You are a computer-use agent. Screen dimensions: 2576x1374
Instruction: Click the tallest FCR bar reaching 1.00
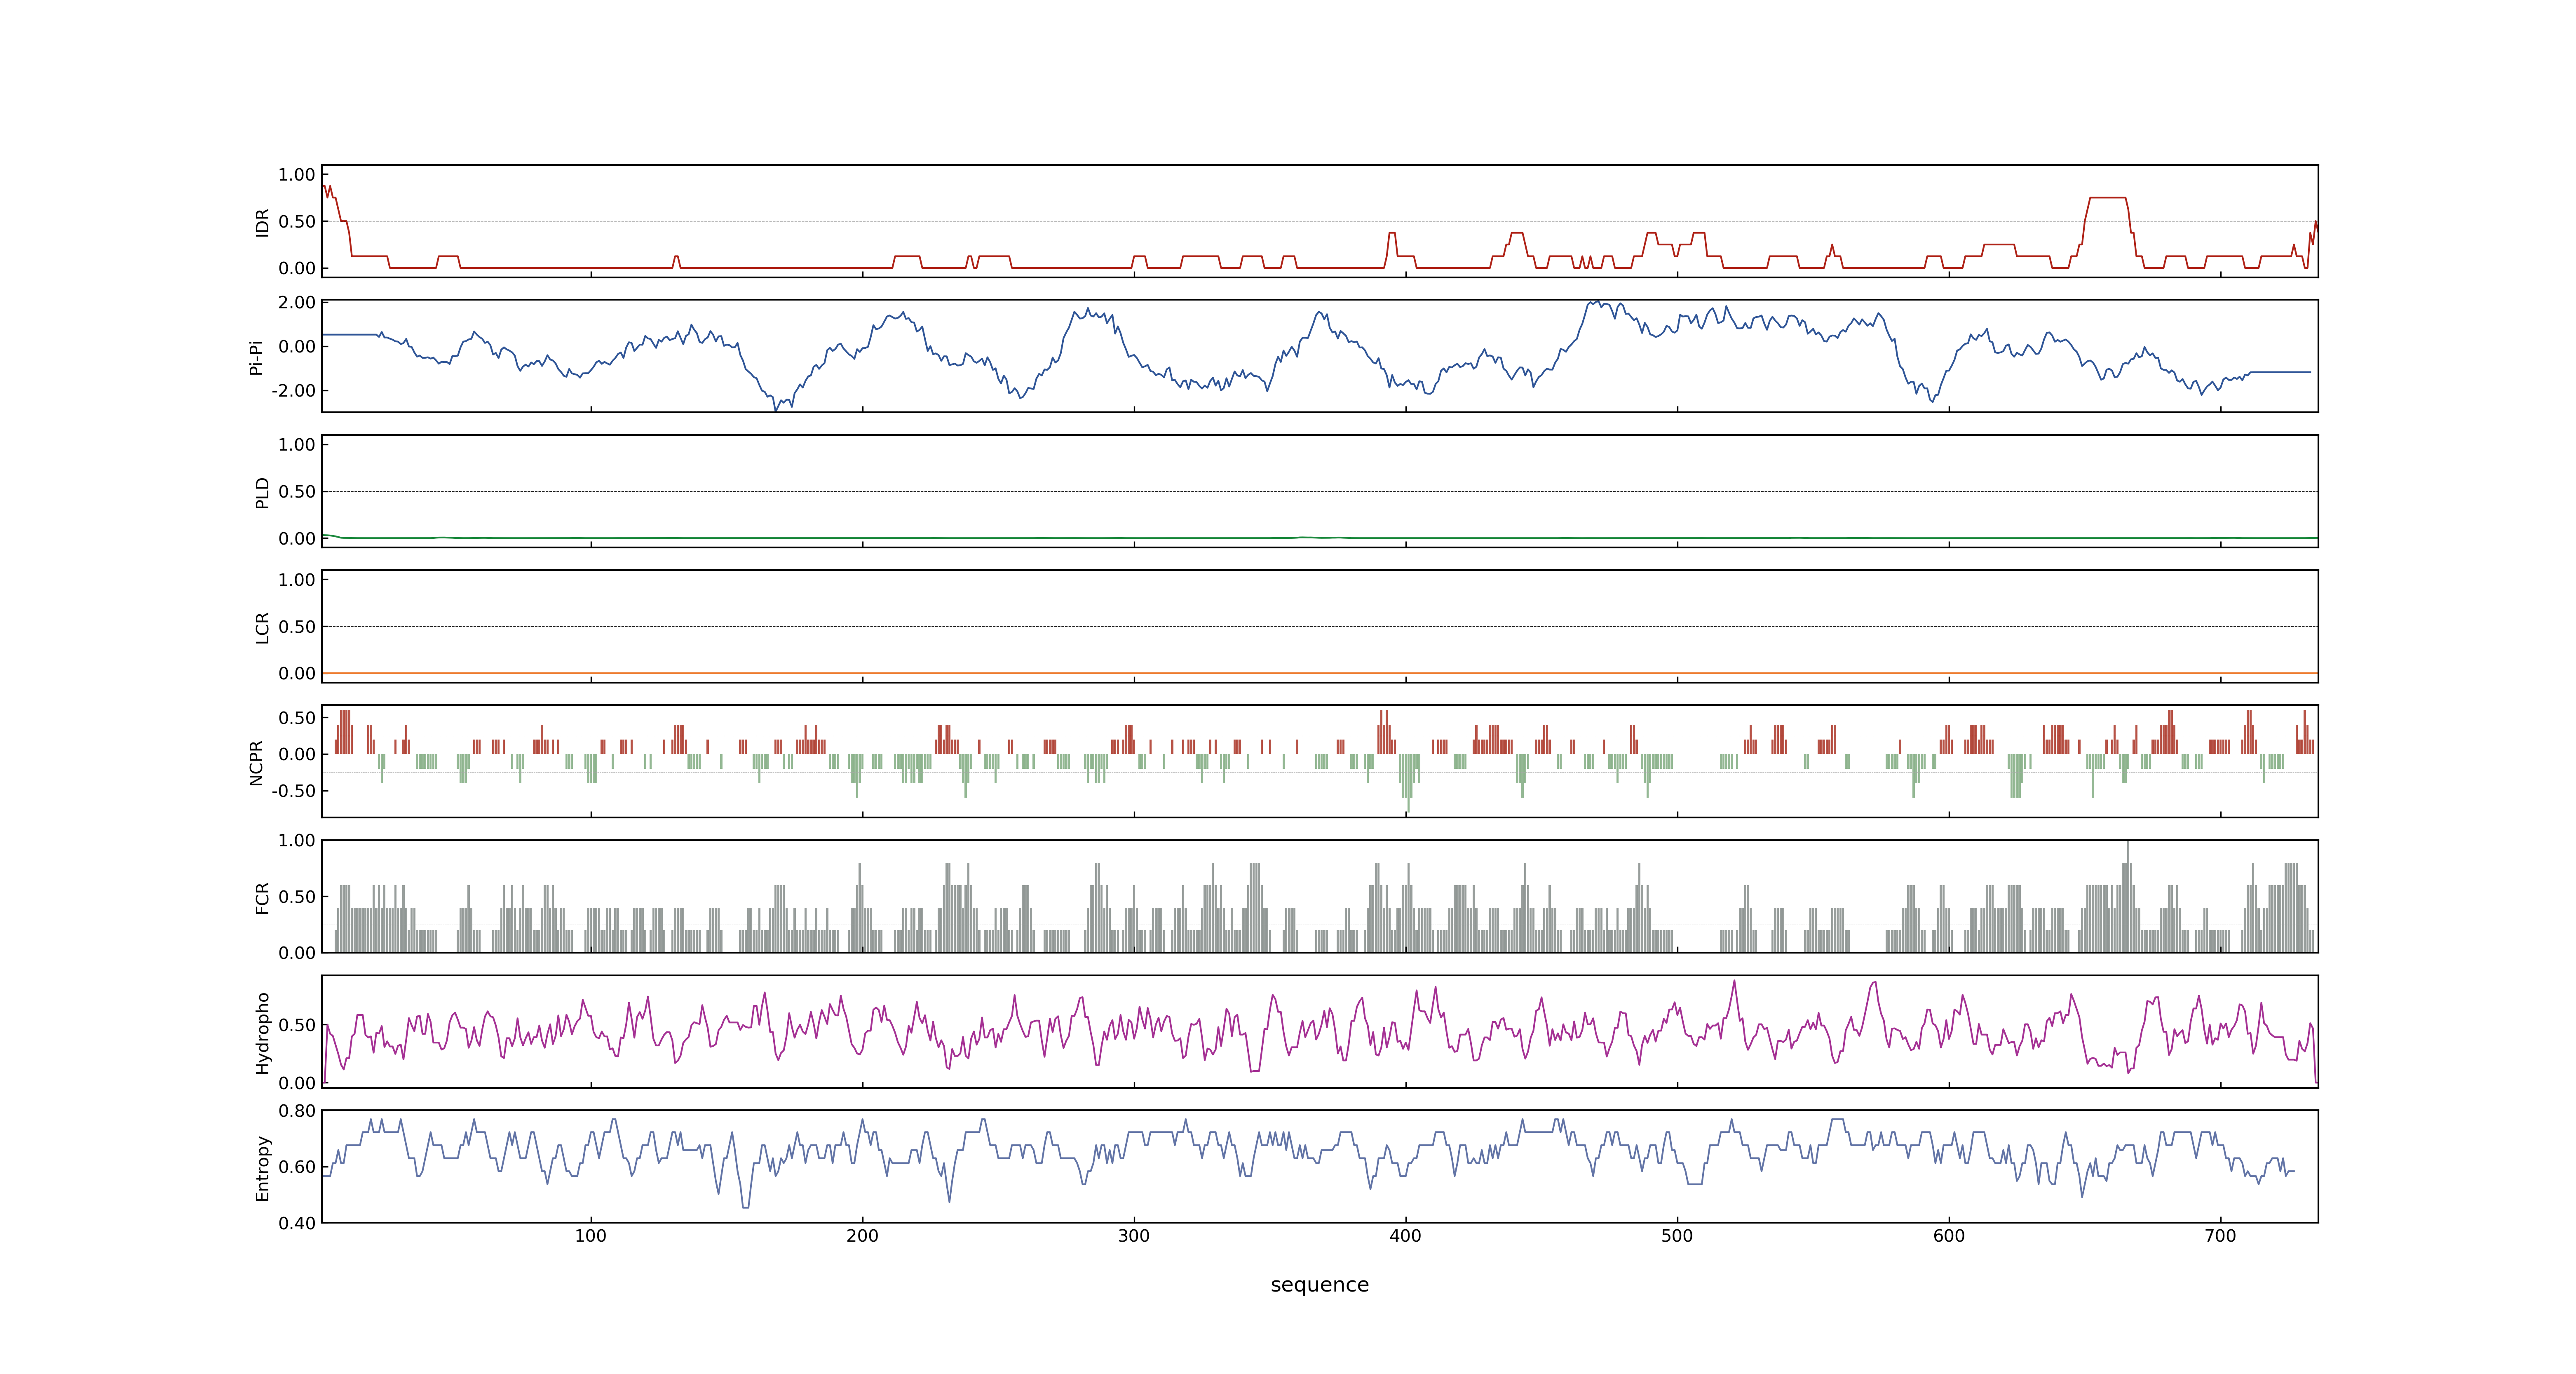[x=2128, y=896]
